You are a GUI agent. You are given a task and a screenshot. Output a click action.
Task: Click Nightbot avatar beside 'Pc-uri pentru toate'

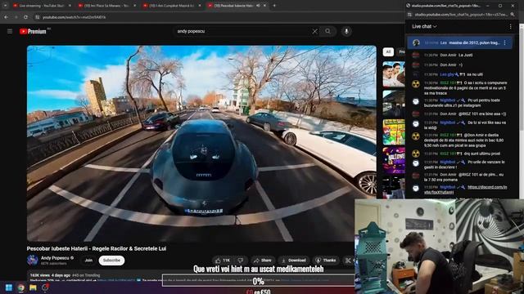pyautogui.click(x=416, y=101)
